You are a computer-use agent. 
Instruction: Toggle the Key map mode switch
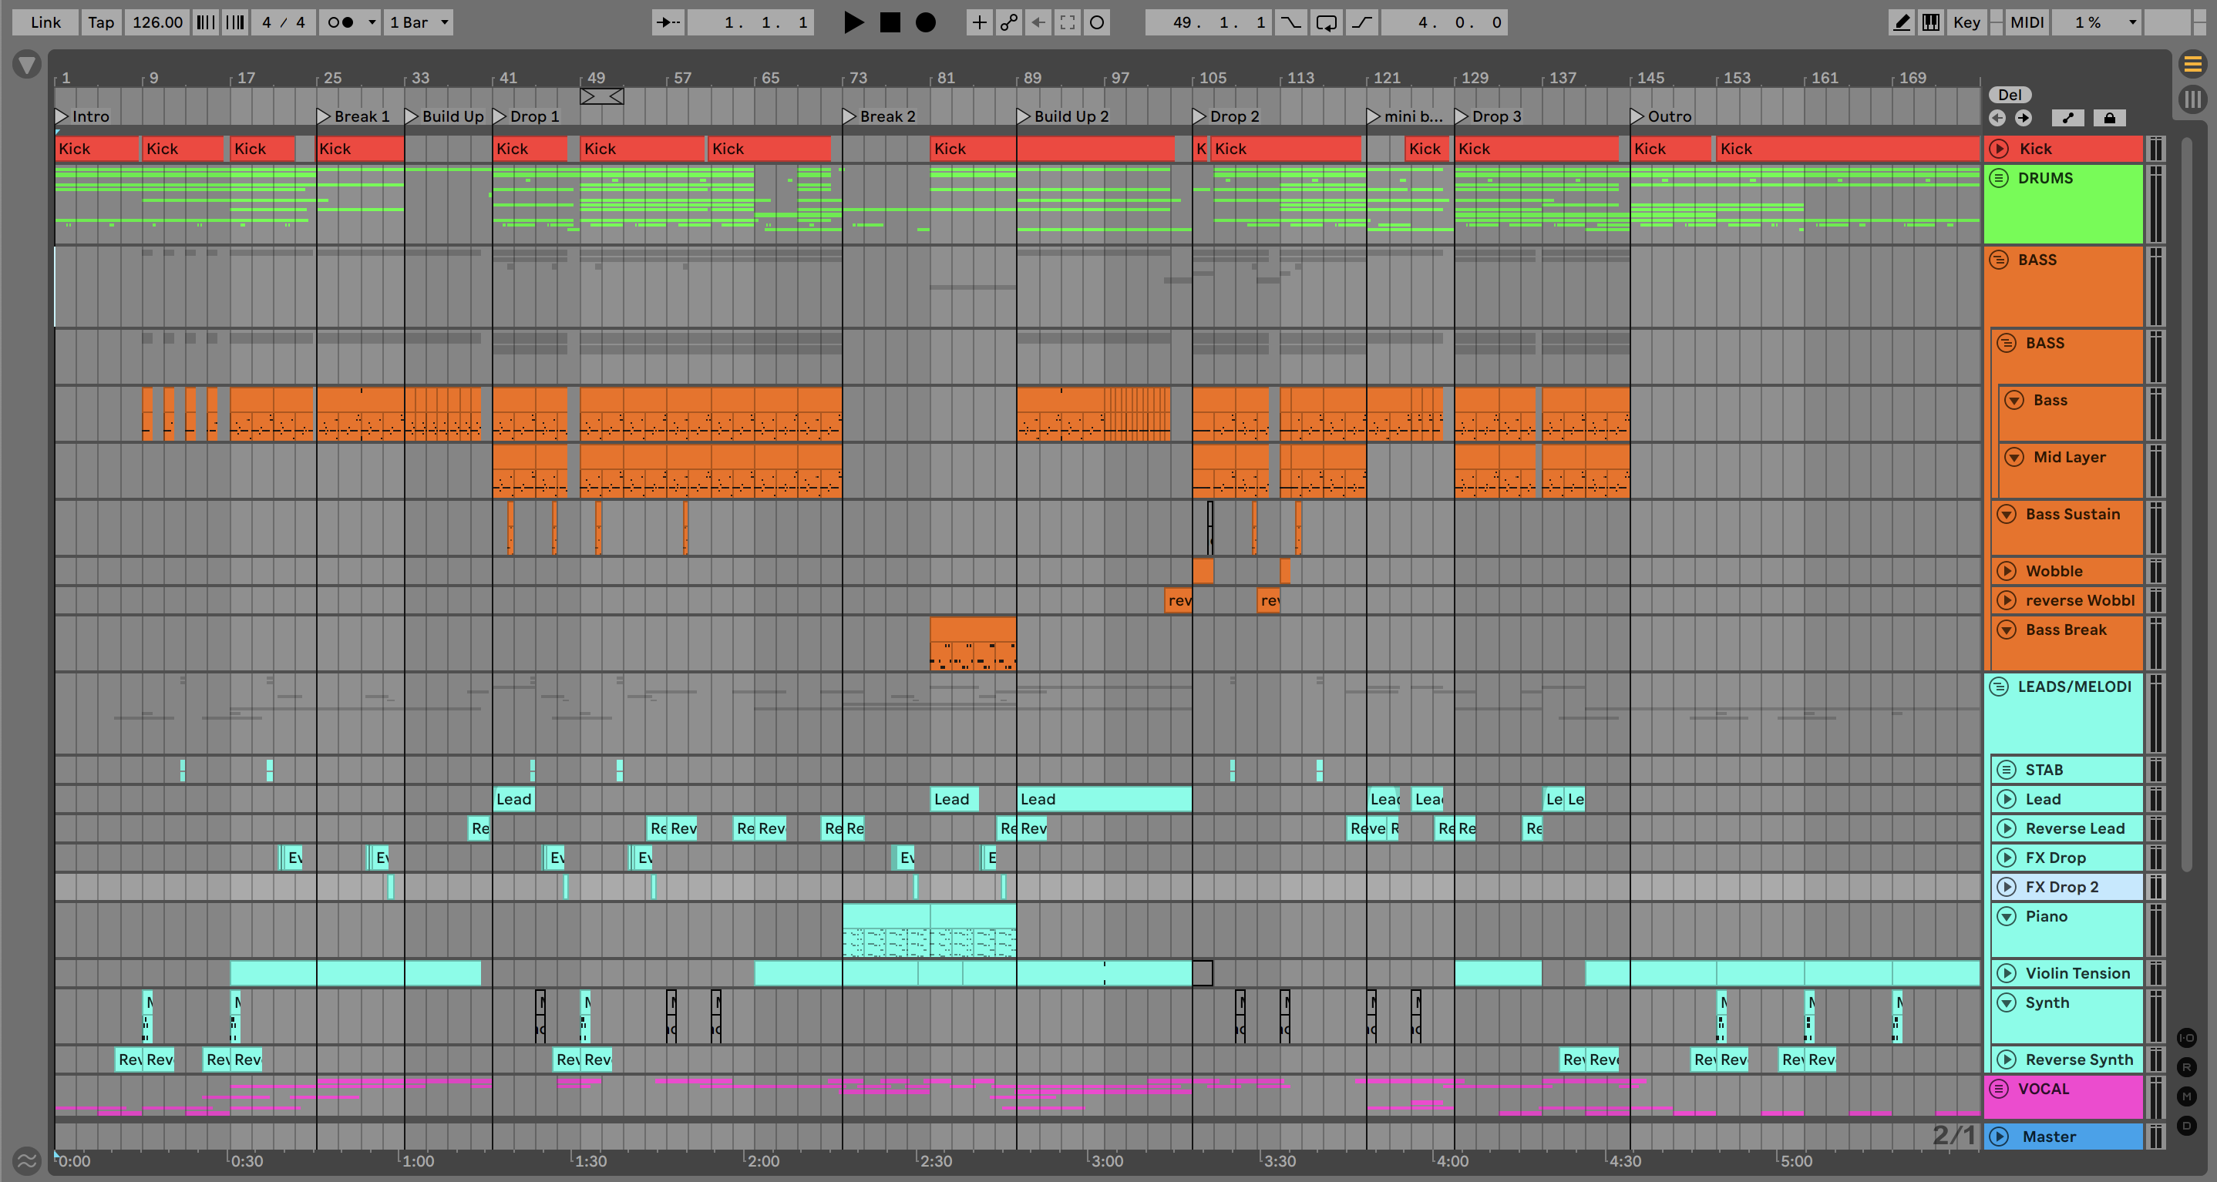coord(1966,22)
